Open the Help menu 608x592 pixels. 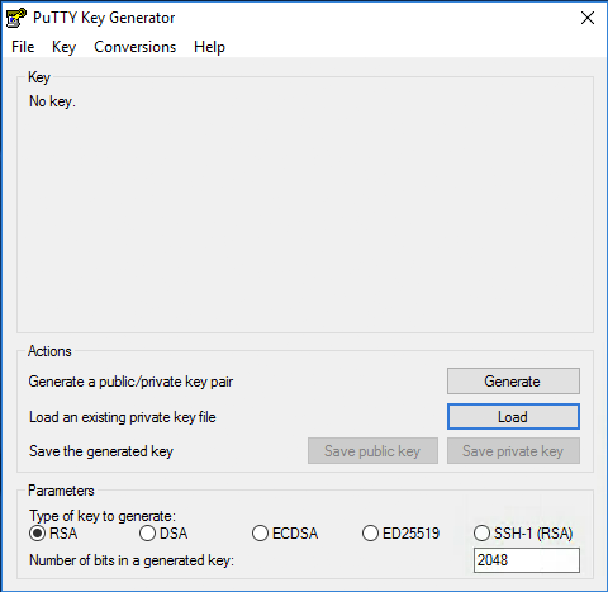pos(209,47)
